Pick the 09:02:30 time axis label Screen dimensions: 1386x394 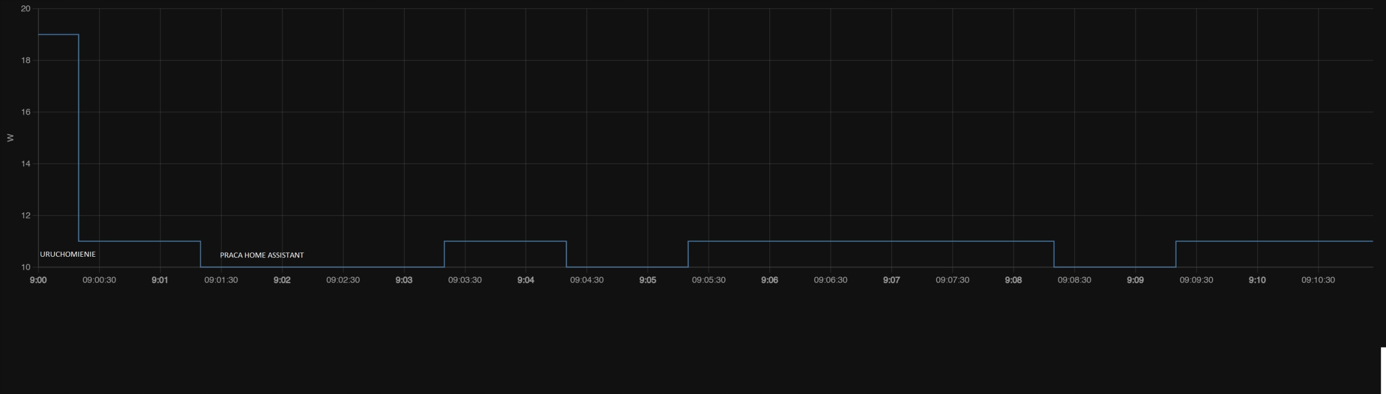point(343,280)
